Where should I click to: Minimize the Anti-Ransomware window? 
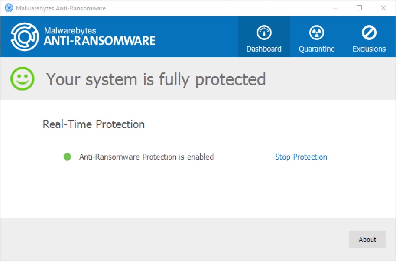tap(335, 8)
